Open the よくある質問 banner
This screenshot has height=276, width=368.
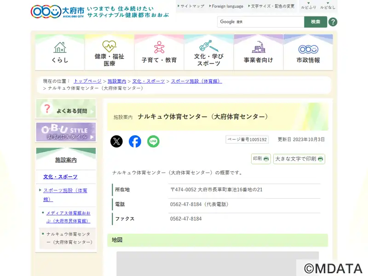[x=66, y=109]
